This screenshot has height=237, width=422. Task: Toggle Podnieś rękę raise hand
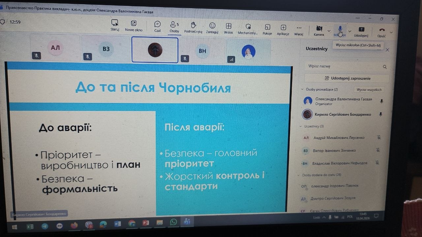pos(194,25)
